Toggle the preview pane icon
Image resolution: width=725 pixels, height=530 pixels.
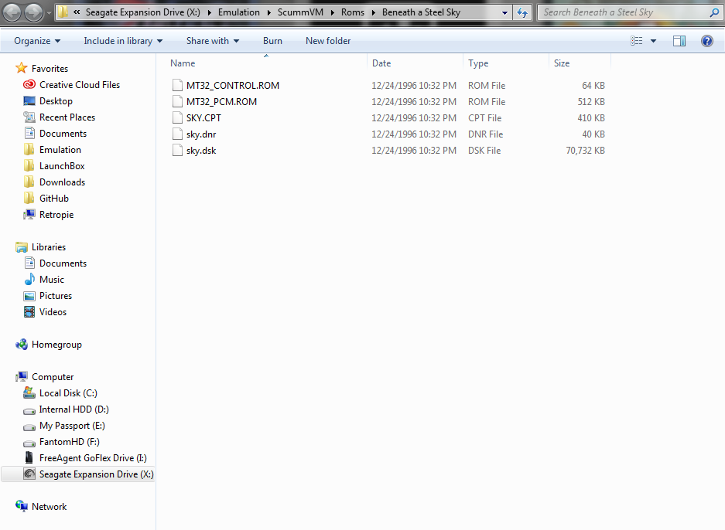pyautogui.click(x=679, y=41)
